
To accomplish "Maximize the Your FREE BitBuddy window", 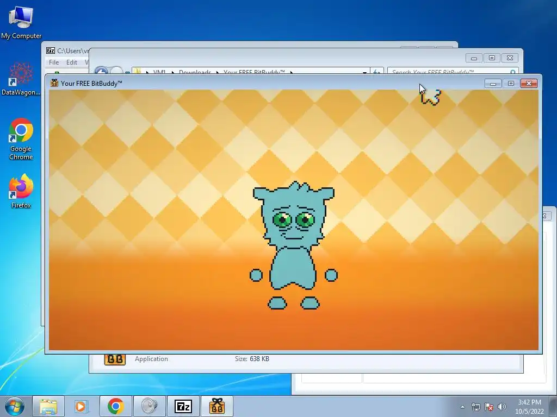I will 511,83.
